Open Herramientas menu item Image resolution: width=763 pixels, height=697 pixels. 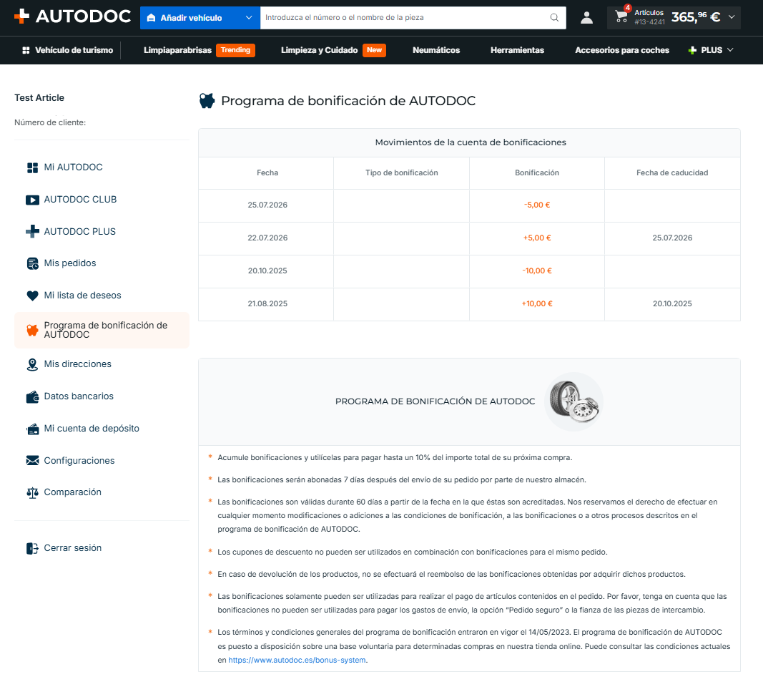pos(517,50)
